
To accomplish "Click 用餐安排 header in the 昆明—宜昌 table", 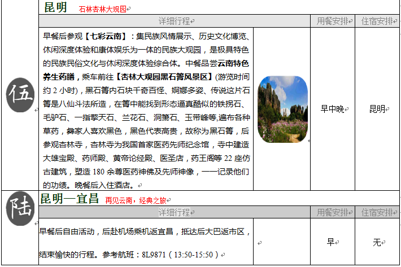I will point(333,212).
